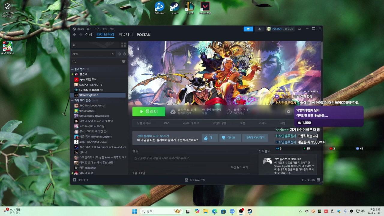Show hidden system tray icons chevron
This screenshot has height=216, width=384.
click(x=301, y=211)
